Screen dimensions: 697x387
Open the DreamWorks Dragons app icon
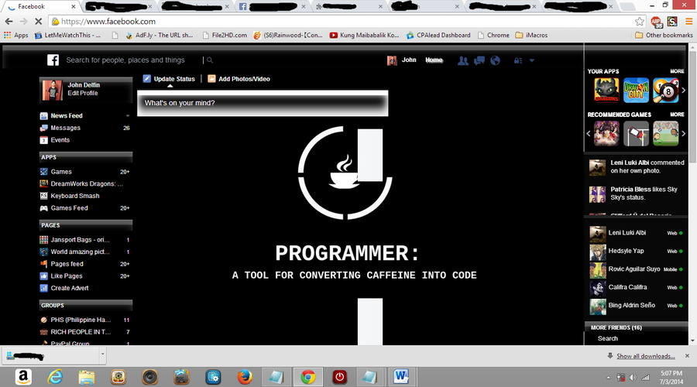point(606,91)
